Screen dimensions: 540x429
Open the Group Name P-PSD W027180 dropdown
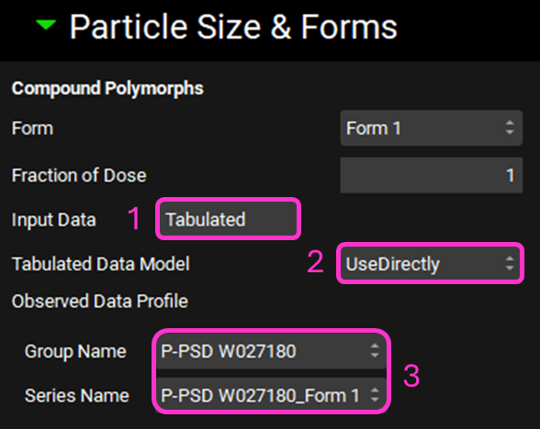[272, 351]
